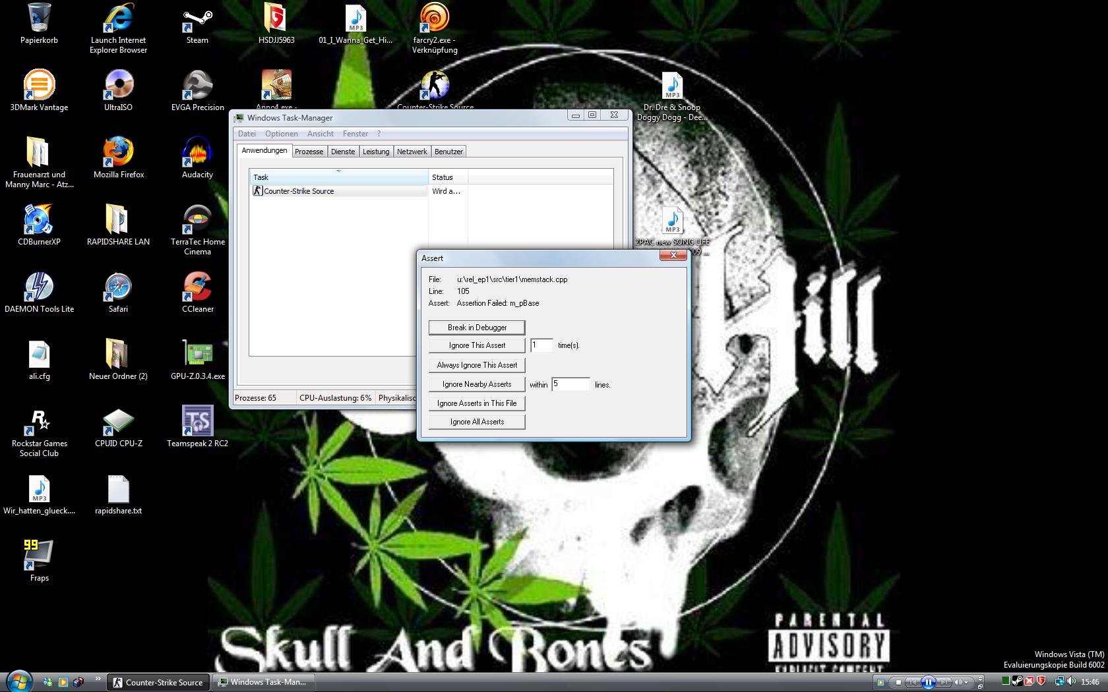Close the Assert dialog
Screen dimensions: 1108x692
coord(673,255)
